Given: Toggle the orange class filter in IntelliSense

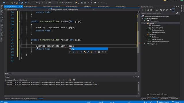Looking at the screenshot, I should [x=91, y=52].
